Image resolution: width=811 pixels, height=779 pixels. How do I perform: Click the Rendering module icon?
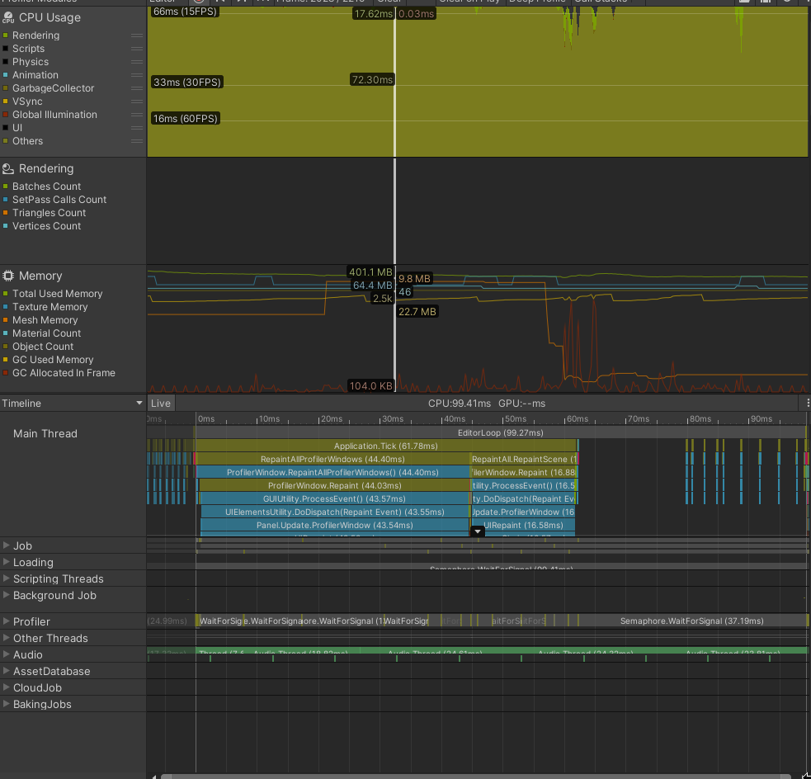click(8, 169)
